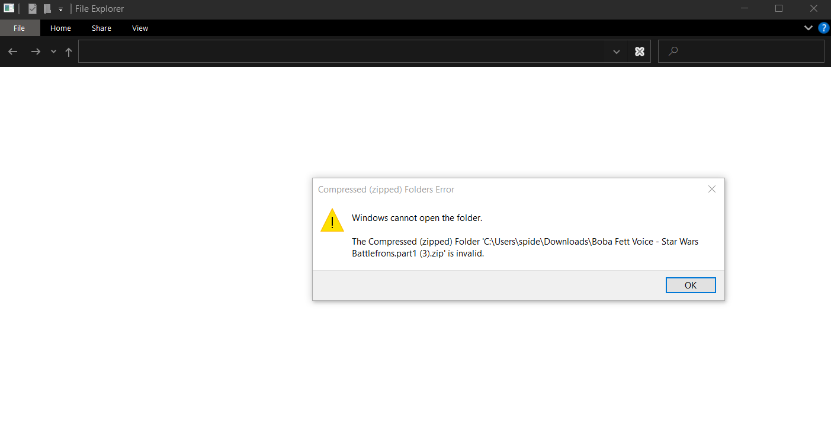The image size is (831, 433).
Task: Click the File Explorer window icon
Action: pos(9,8)
